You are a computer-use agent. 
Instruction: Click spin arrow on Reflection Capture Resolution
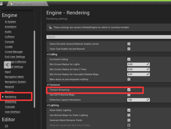(148, 100)
